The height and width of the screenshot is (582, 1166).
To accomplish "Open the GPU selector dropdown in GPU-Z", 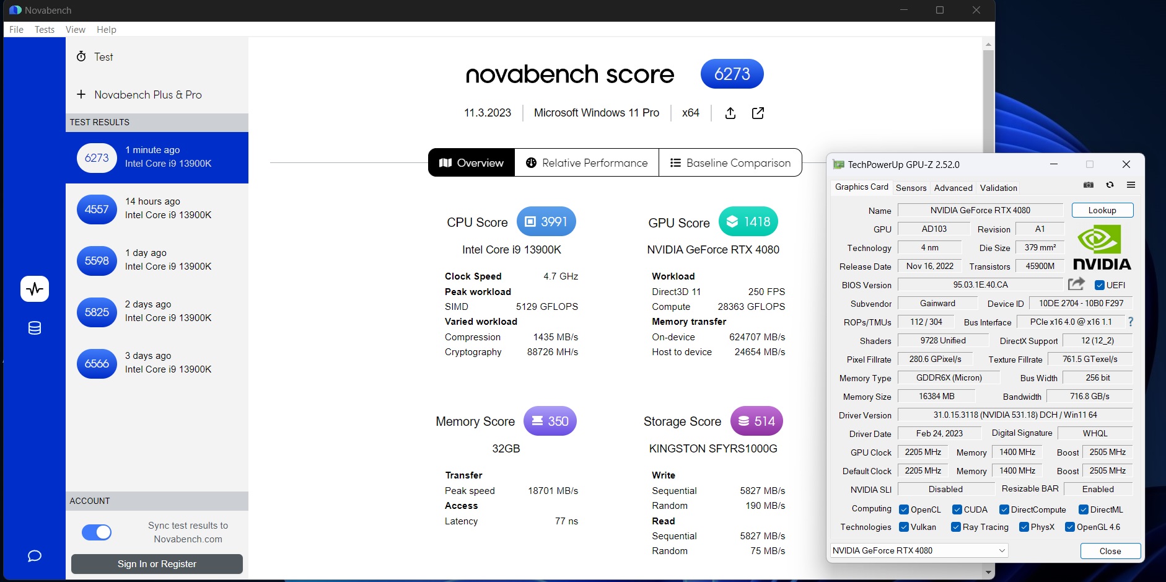I will 919,550.
